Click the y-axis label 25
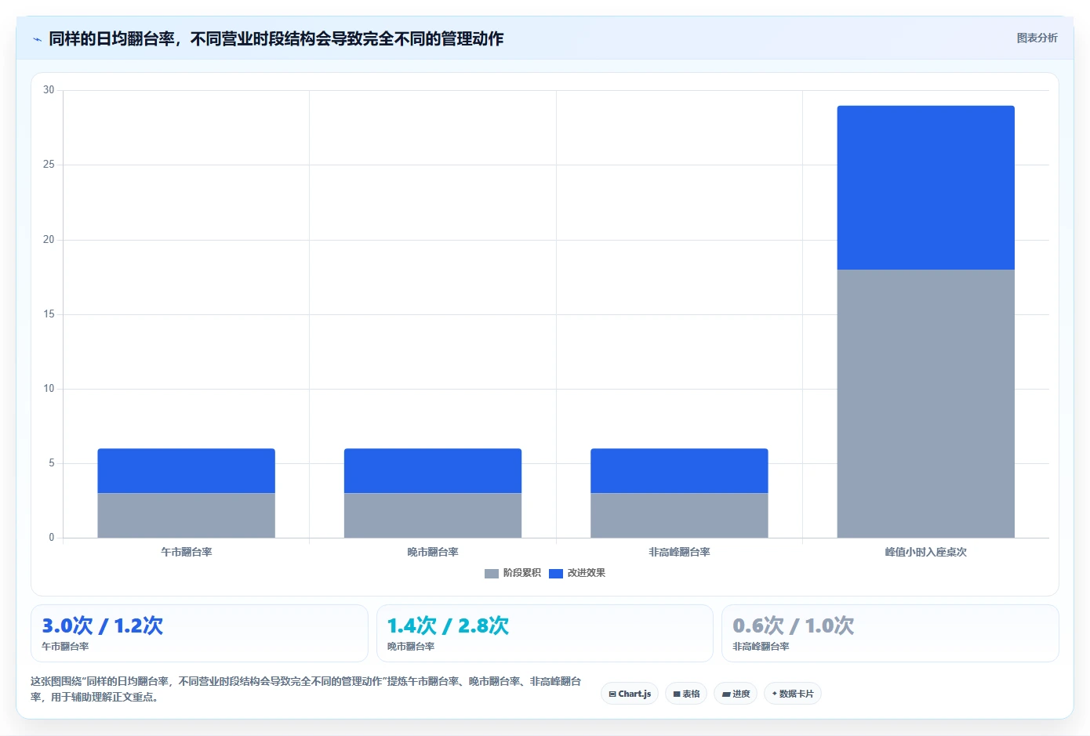The height and width of the screenshot is (736, 1090). (x=49, y=165)
